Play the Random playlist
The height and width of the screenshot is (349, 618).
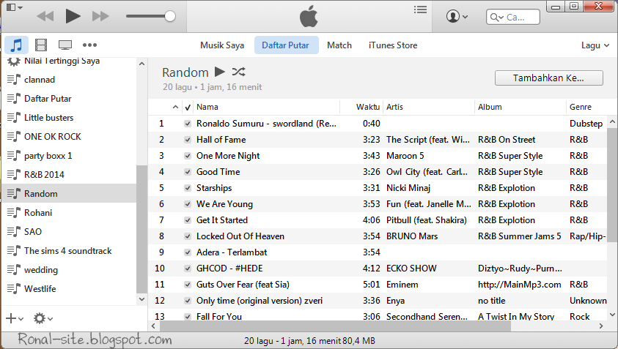coord(220,72)
